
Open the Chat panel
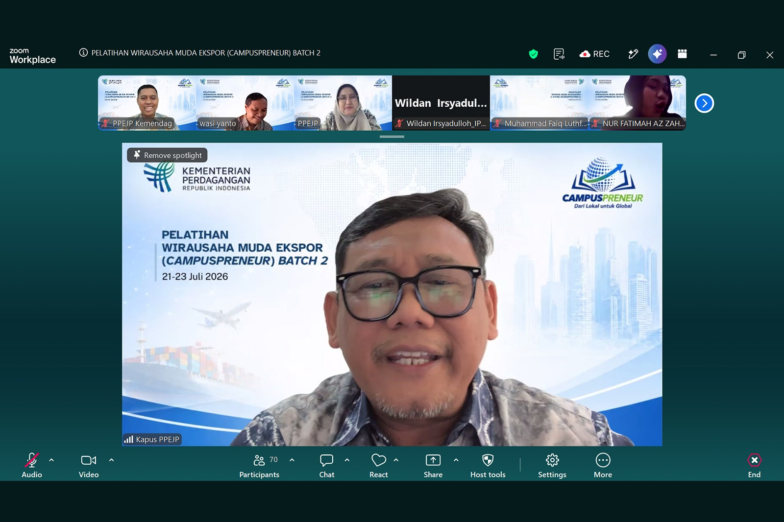327,466
